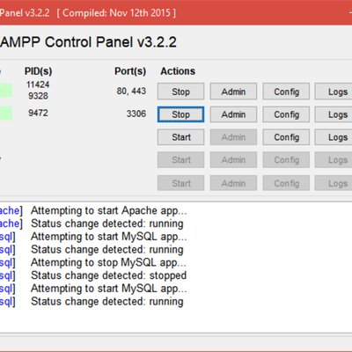Click the Actions heading label
This screenshot has height=352, width=352.
[x=178, y=71]
